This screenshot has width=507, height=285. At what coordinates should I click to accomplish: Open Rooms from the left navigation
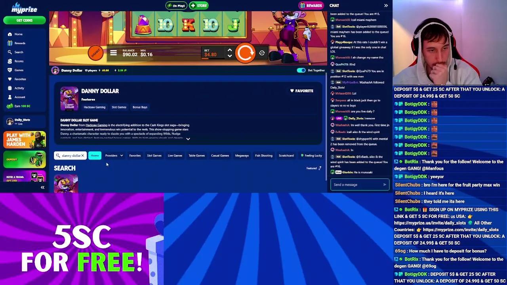[x=18, y=61]
